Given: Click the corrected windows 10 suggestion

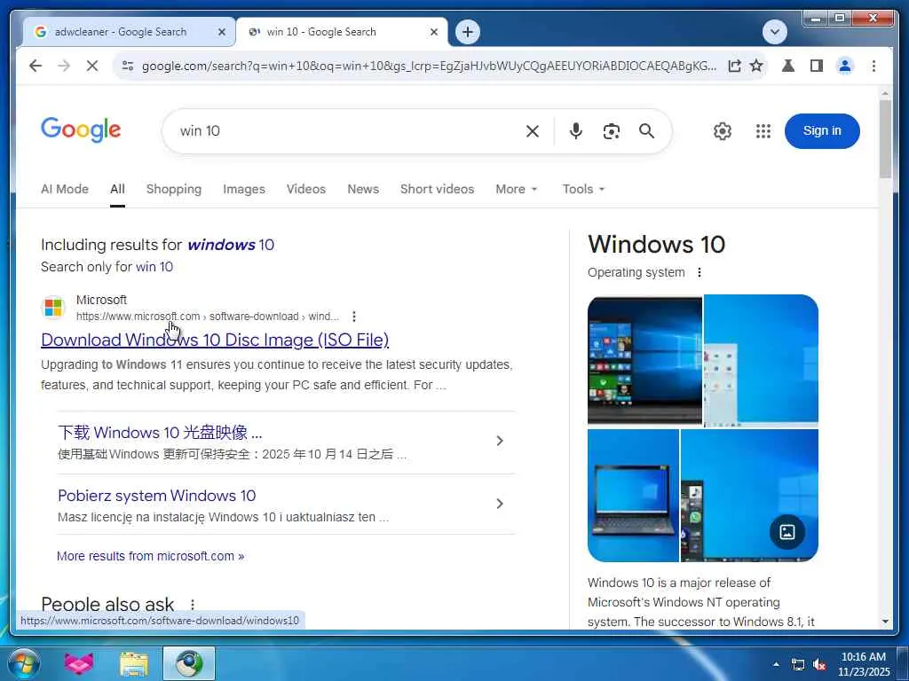Looking at the screenshot, I should coord(231,245).
